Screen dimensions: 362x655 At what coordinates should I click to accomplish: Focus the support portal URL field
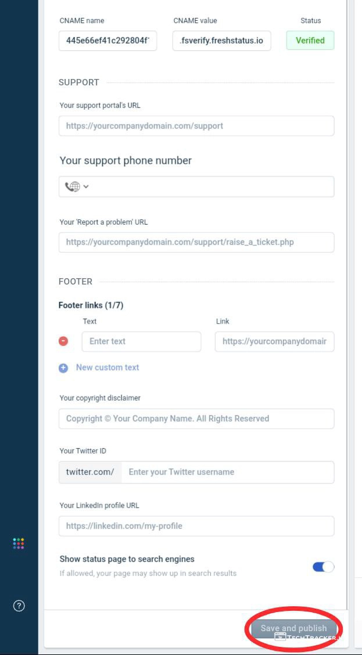click(x=196, y=126)
